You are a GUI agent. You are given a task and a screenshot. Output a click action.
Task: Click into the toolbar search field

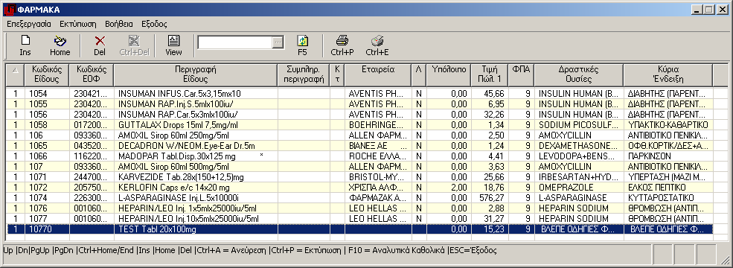(235, 42)
